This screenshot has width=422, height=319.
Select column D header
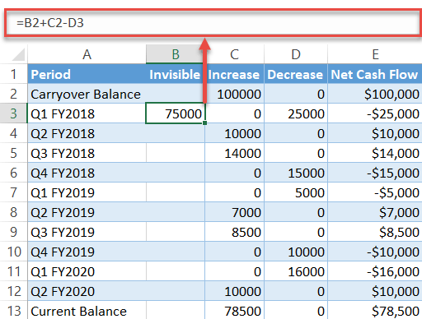coord(296,54)
